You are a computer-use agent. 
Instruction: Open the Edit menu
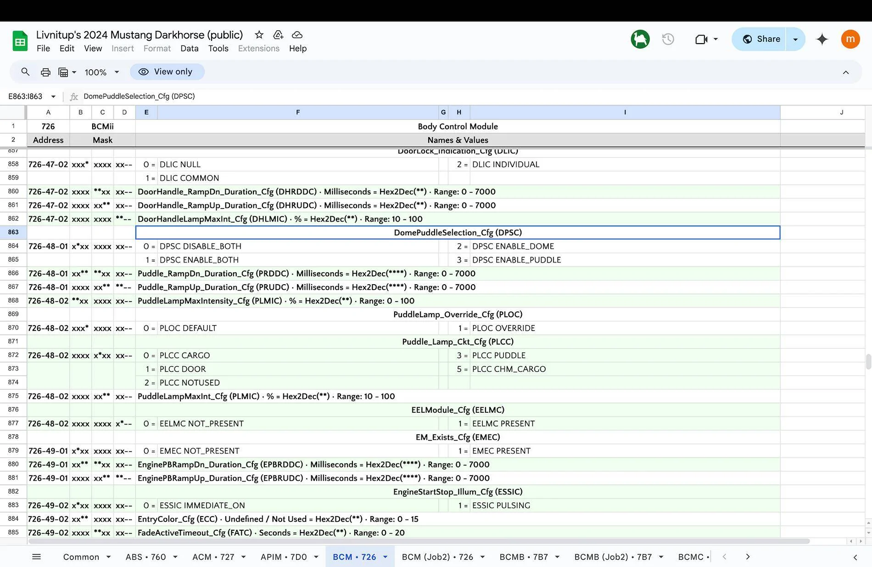pos(67,48)
